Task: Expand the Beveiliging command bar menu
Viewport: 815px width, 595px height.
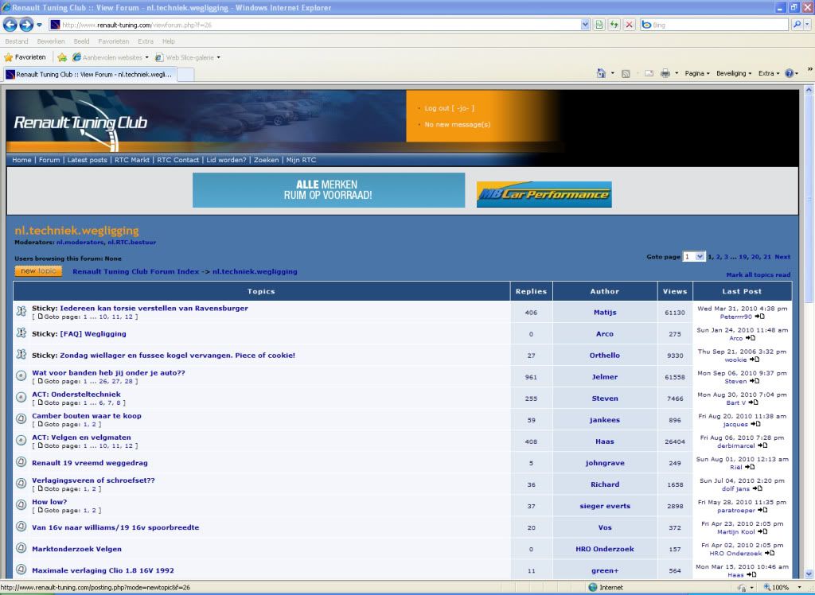Action: point(734,73)
